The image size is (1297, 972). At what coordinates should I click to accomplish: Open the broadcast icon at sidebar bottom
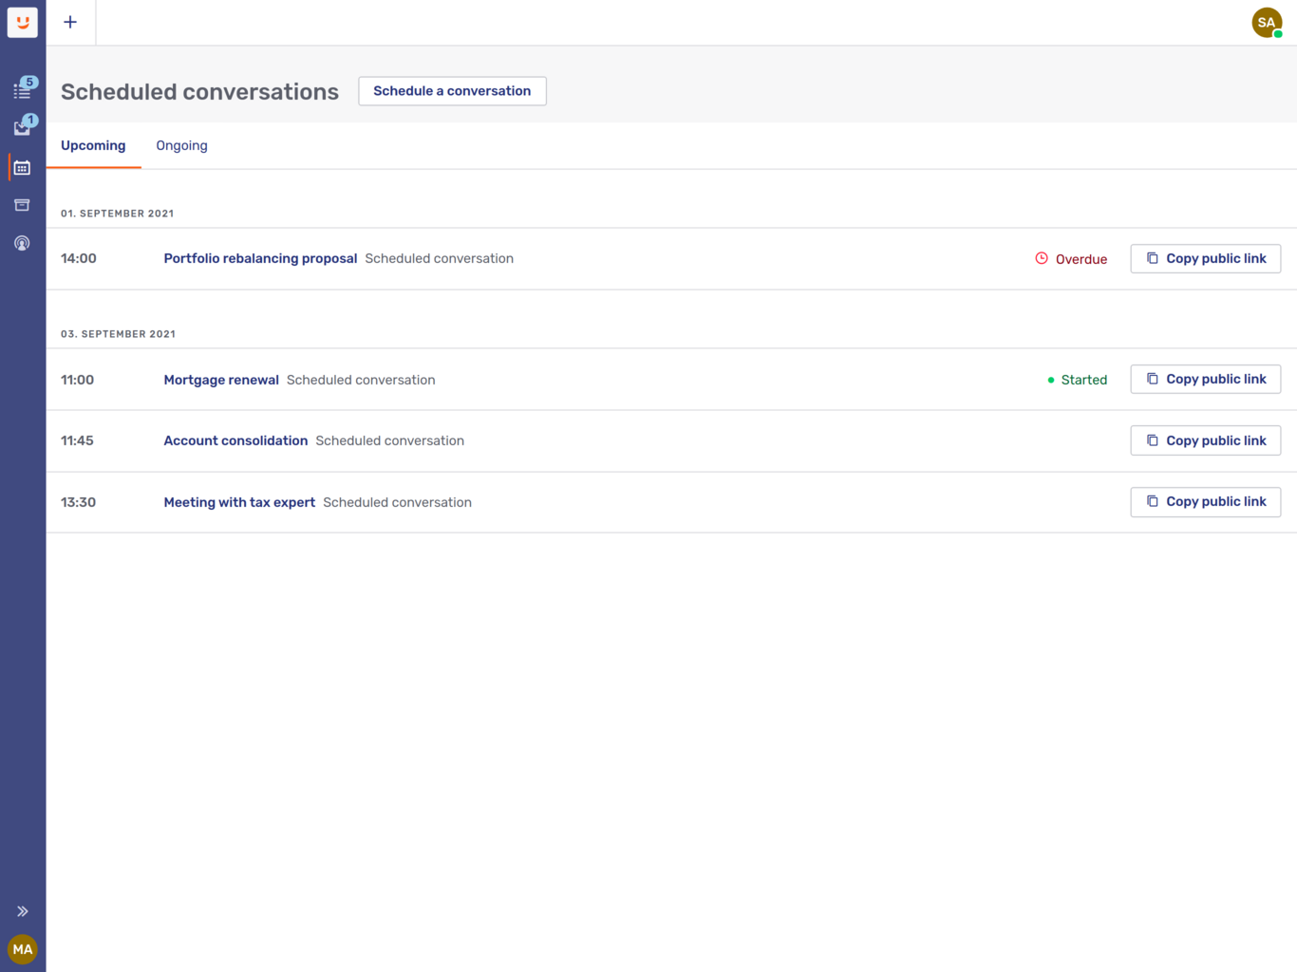22,243
